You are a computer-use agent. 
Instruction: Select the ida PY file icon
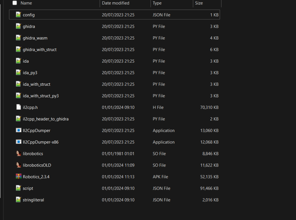tap(18, 61)
